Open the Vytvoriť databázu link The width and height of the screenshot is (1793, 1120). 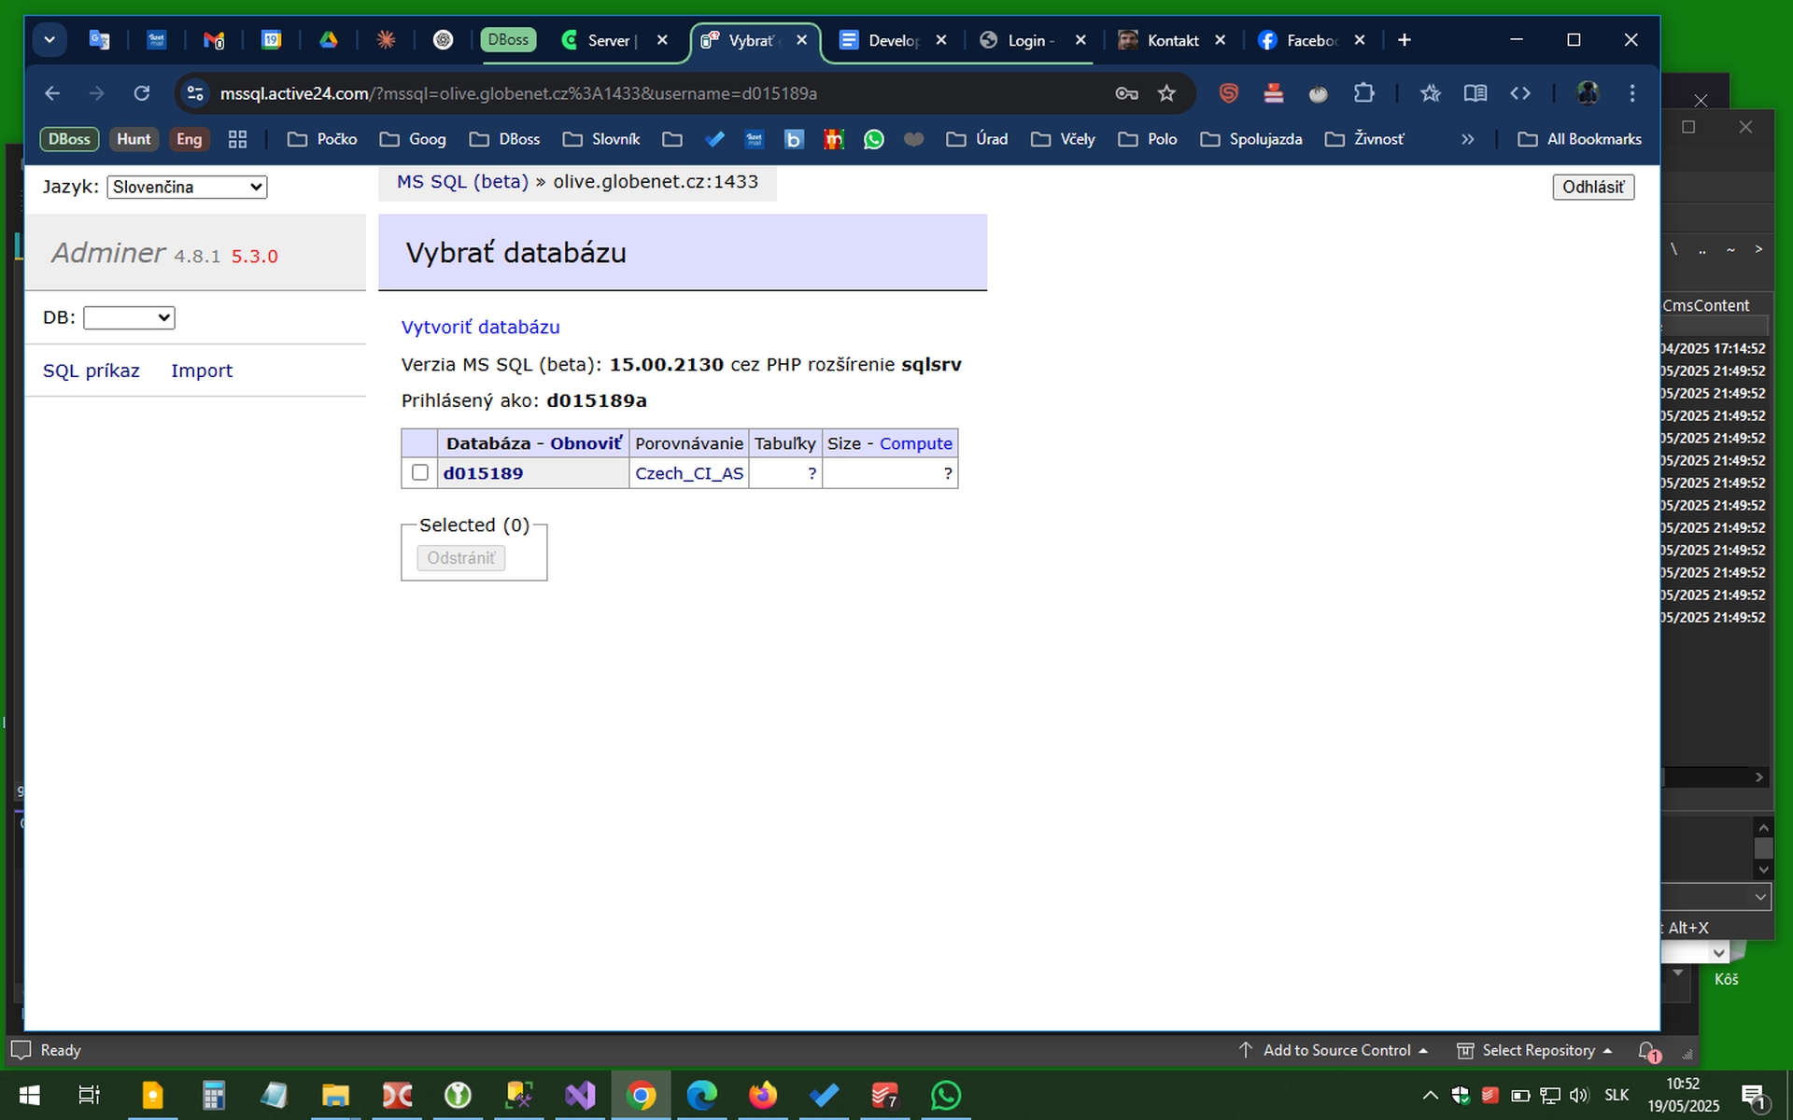pyautogui.click(x=480, y=327)
